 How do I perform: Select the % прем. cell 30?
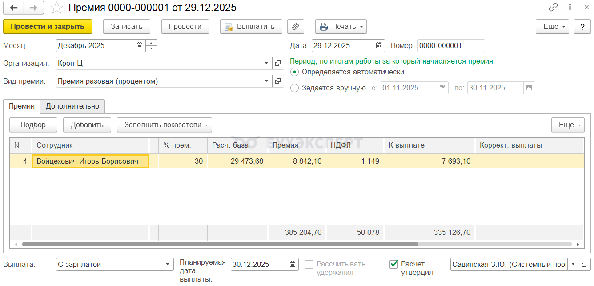(183, 161)
